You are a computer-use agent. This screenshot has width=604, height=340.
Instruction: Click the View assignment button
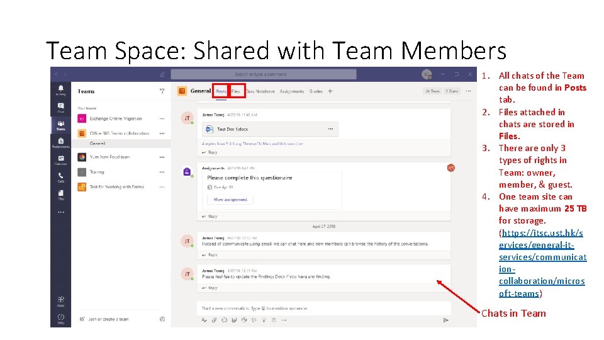pyautogui.click(x=230, y=200)
